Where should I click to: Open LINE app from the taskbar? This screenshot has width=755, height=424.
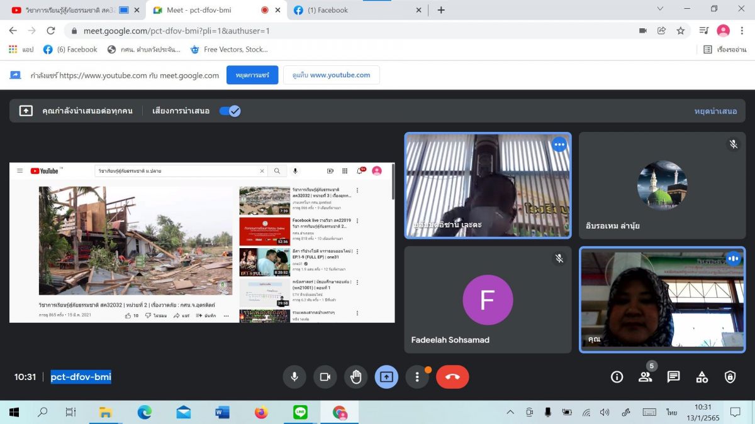[x=300, y=413]
